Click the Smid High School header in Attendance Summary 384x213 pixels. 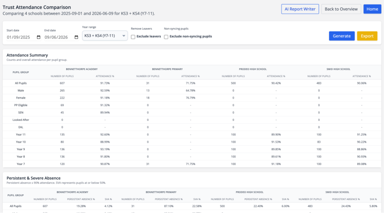(339, 69)
